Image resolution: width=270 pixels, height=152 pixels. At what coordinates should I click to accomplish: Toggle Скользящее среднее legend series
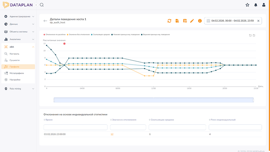pos(101,34)
